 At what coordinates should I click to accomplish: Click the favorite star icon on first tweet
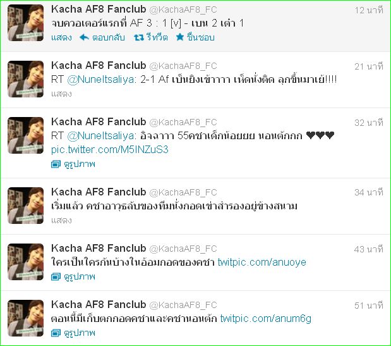[x=180, y=37]
